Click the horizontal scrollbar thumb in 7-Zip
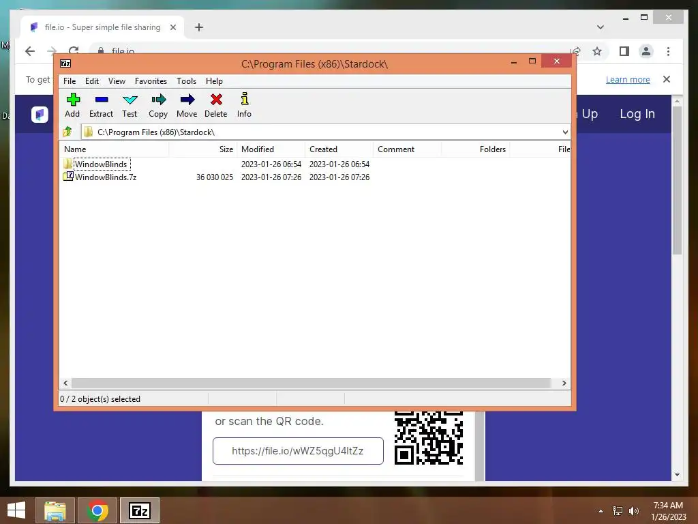698x524 pixels. [311, 383]
